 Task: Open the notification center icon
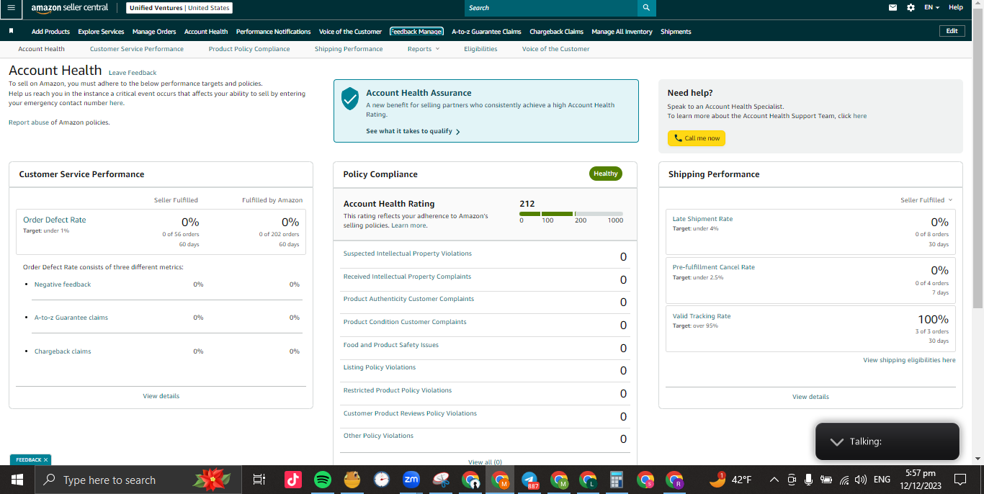pos(960,480)
